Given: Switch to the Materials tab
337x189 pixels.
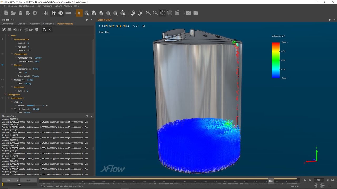Looking at the screenshot, I should coord(22,24).
